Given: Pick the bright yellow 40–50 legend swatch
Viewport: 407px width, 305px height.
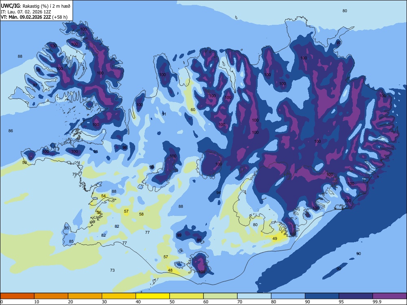Looking at the screenshot, I should 153,296.
